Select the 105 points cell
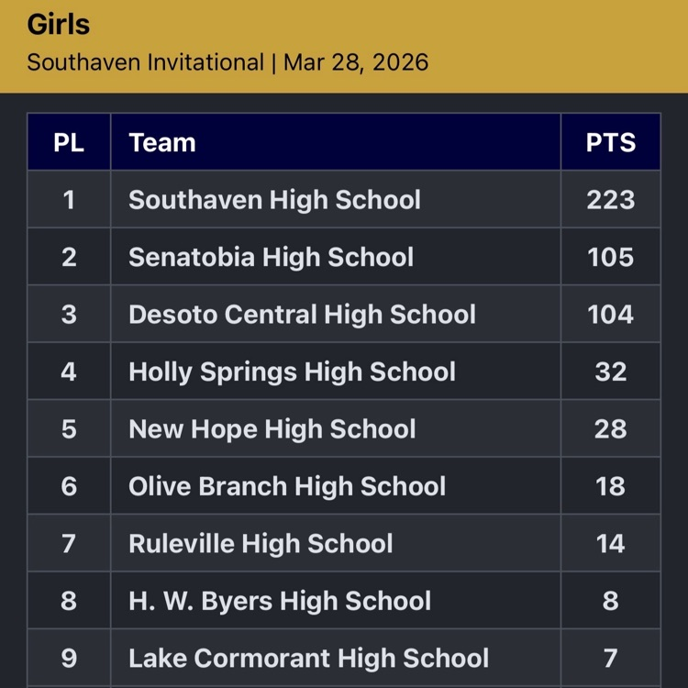Image resolution: width=688 pixels, height=688 pixels. coord(610,257)
